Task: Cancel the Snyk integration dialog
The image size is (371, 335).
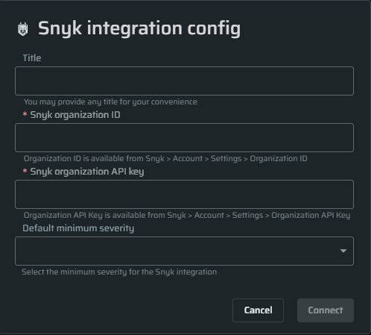Action: click(x=258, y=310)
